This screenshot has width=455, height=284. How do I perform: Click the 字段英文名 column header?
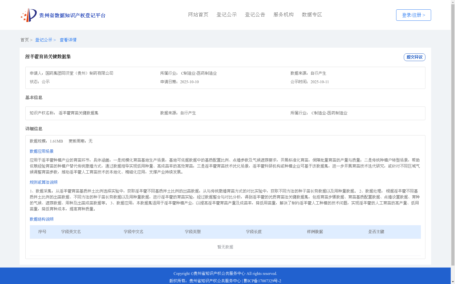click(71, 232)
